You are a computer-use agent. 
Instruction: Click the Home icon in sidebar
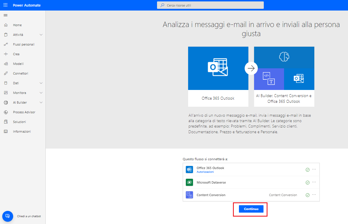point(6,25)
